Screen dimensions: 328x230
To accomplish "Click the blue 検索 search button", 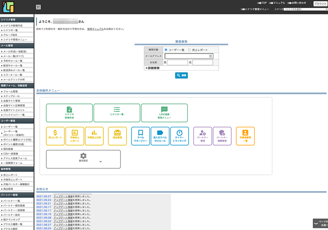I will click(181, 75).
